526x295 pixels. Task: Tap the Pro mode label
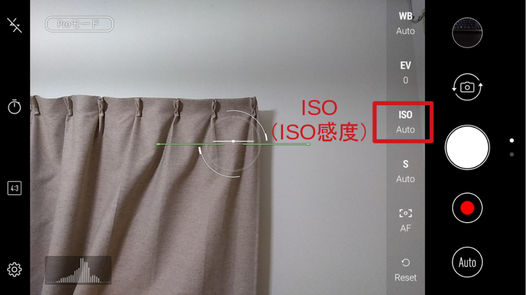(80, 24)
